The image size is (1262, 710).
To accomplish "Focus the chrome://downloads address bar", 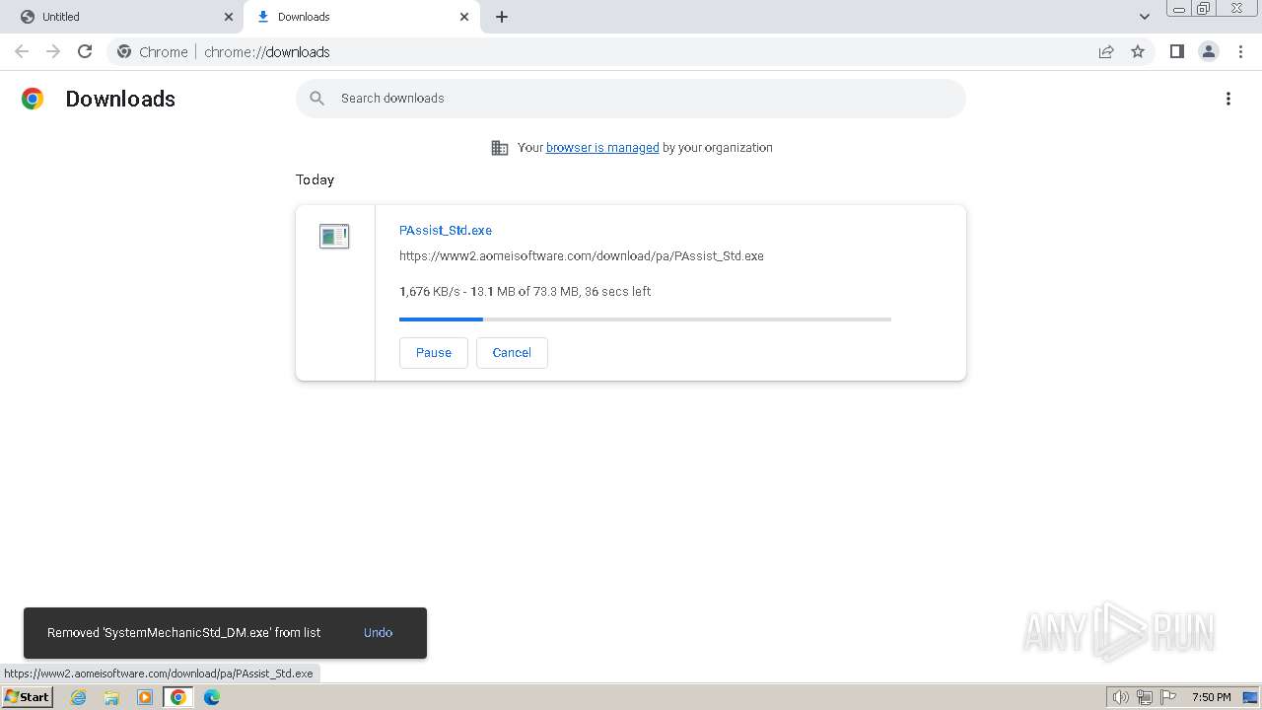I will [x=631, y=51].
